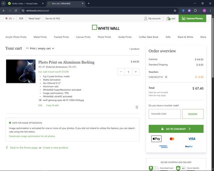214x171 pixels.
Task: Click Photo Print on Aluminum Backing title
Action: point(66,62)
